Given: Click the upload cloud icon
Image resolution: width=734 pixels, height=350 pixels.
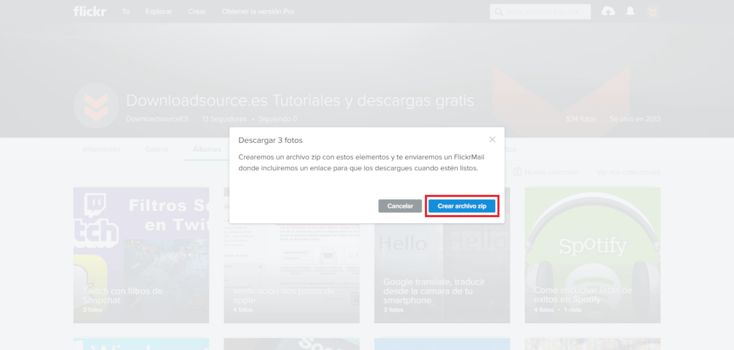Looking at the screenshot, I should 608,11.
